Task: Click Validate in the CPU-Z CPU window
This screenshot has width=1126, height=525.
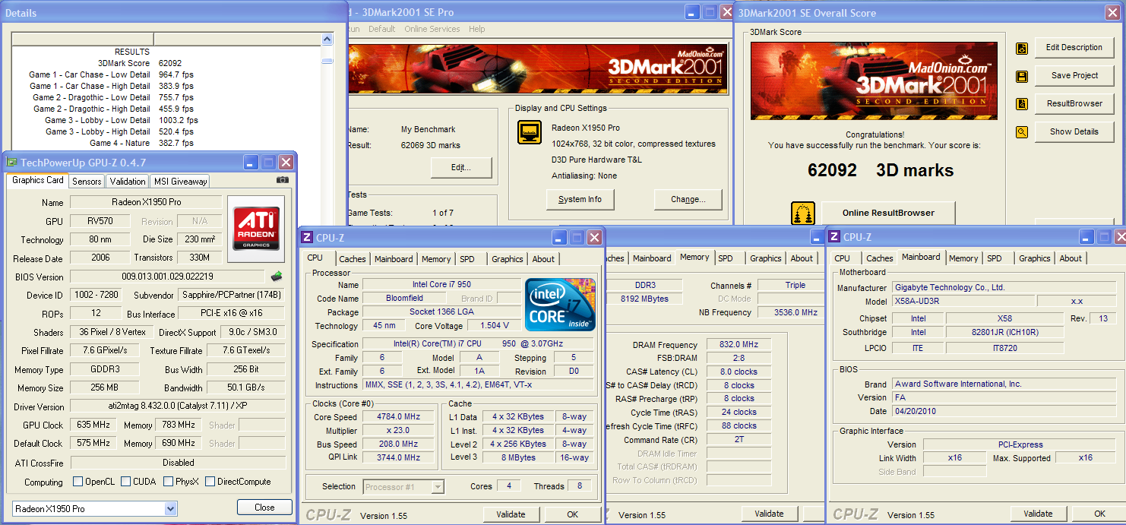Action: point(511,514)
